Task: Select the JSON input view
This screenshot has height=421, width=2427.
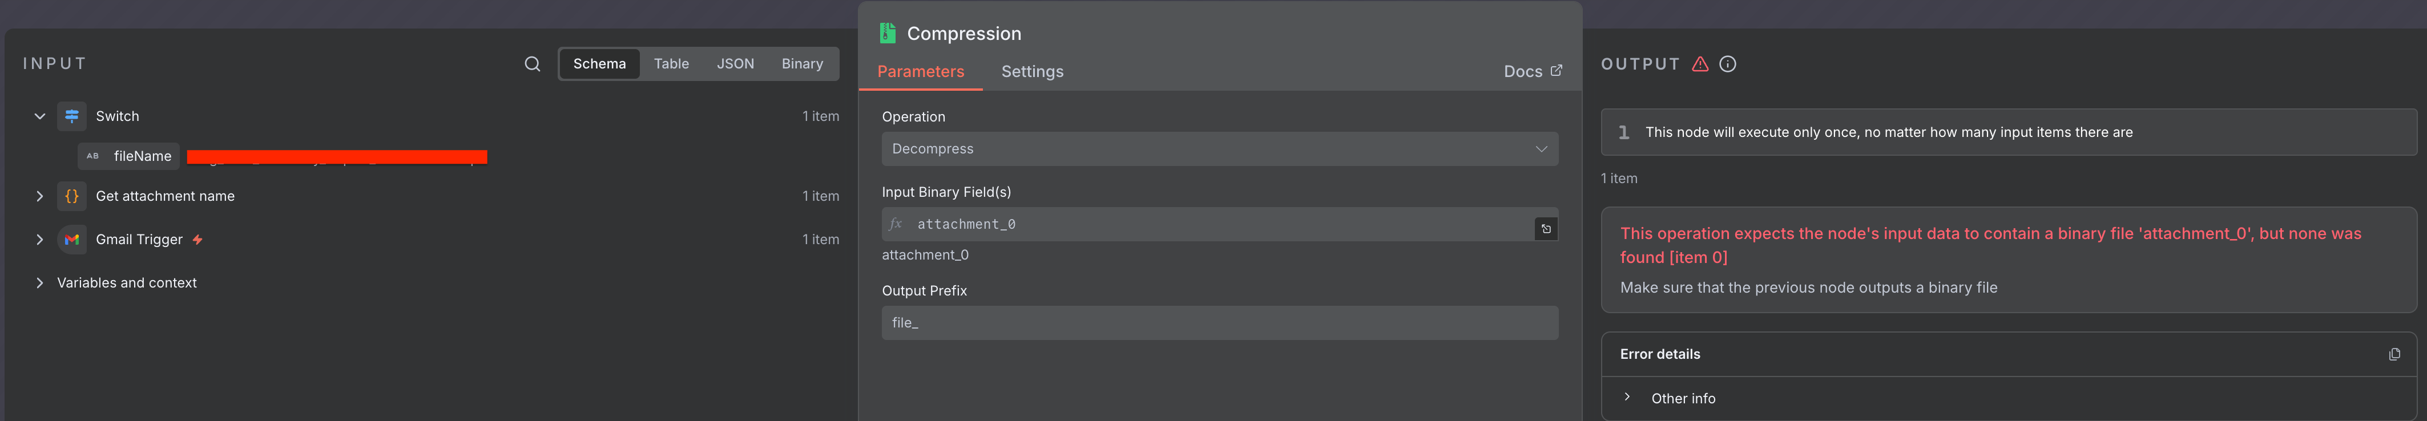Action: [x=735, y=64]
